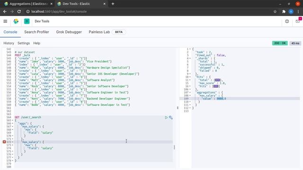
Task: Open the Painless Lab tab
Action: tap(99, 32)
